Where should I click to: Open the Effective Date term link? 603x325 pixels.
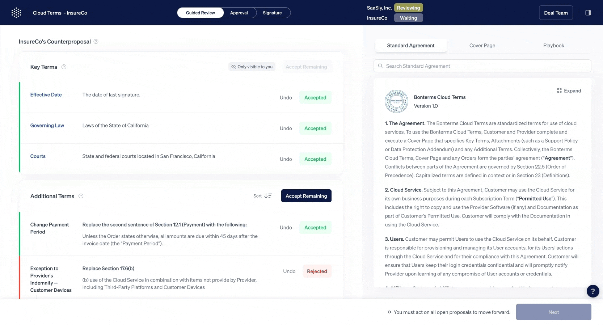pos(46,95)
